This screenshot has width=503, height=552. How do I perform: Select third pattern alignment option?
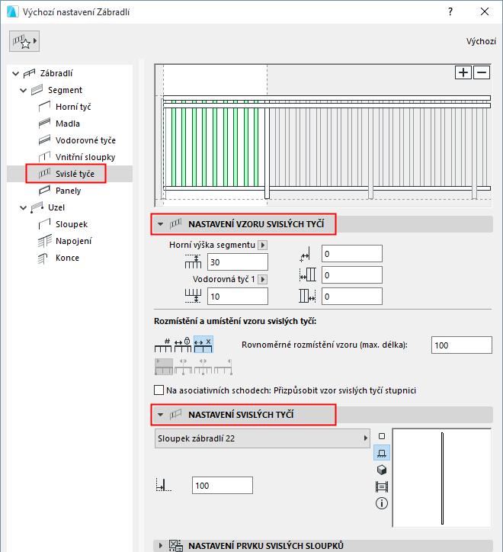click(203, 367)
